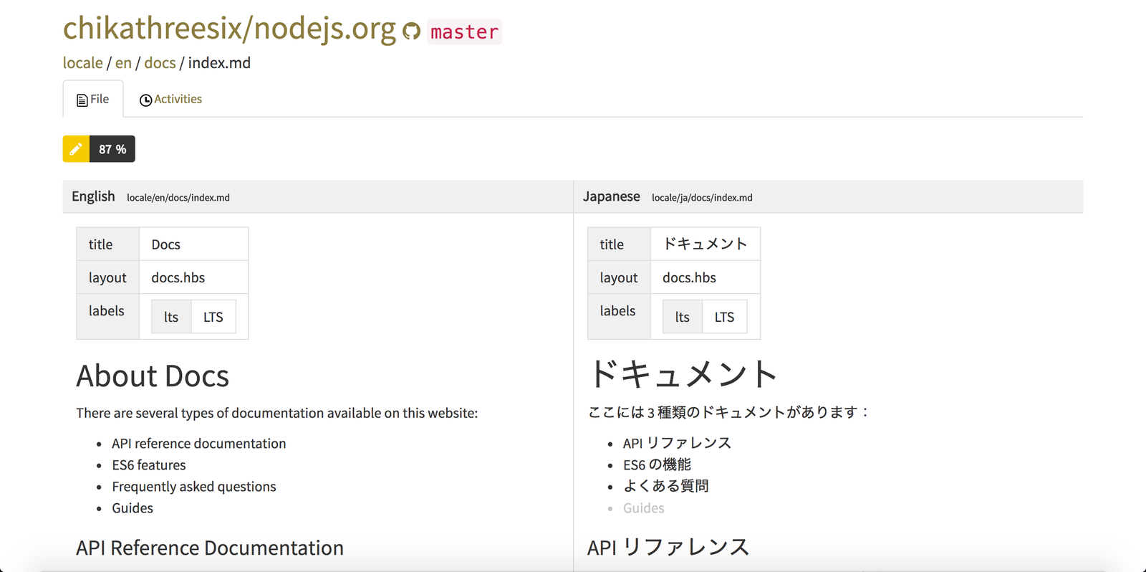
Task: Click API Reference Documentation heading
Action: (x=210, y=548)
